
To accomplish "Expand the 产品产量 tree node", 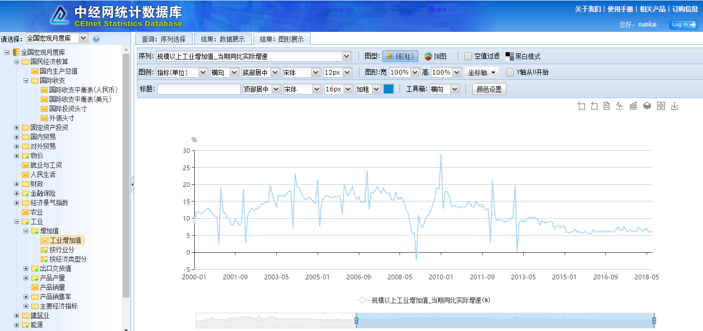I will [26, 278].
